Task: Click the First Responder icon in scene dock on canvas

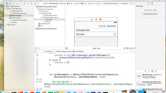Action: 96,19
